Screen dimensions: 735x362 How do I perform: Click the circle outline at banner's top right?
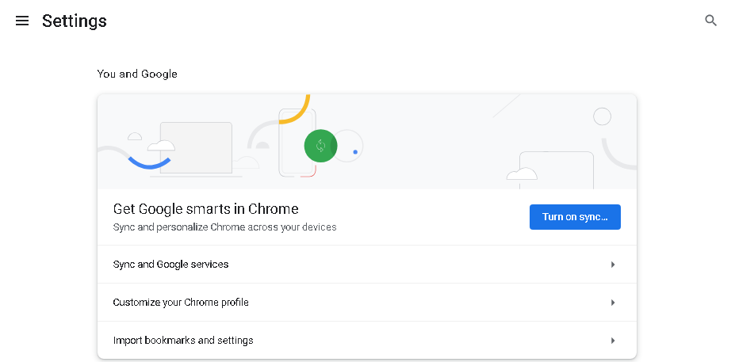click(x=603, y=117)
